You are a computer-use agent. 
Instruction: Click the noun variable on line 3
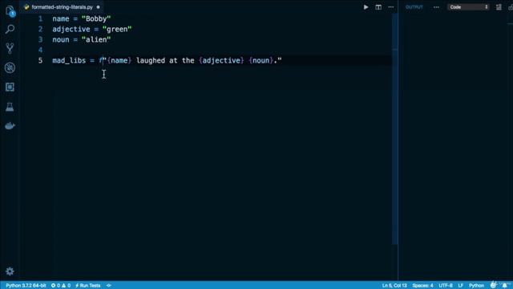pyautogui.click(x=61, y=39)
